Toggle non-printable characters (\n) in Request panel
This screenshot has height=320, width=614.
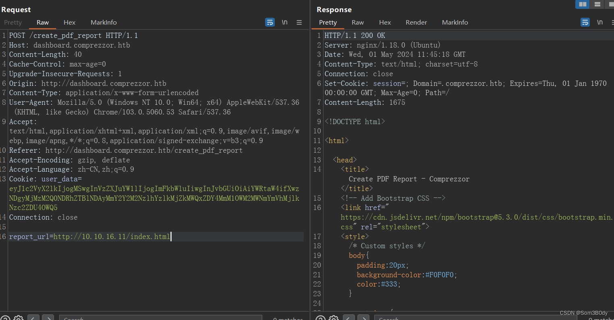pyautogui.click(x=284, y=22)
